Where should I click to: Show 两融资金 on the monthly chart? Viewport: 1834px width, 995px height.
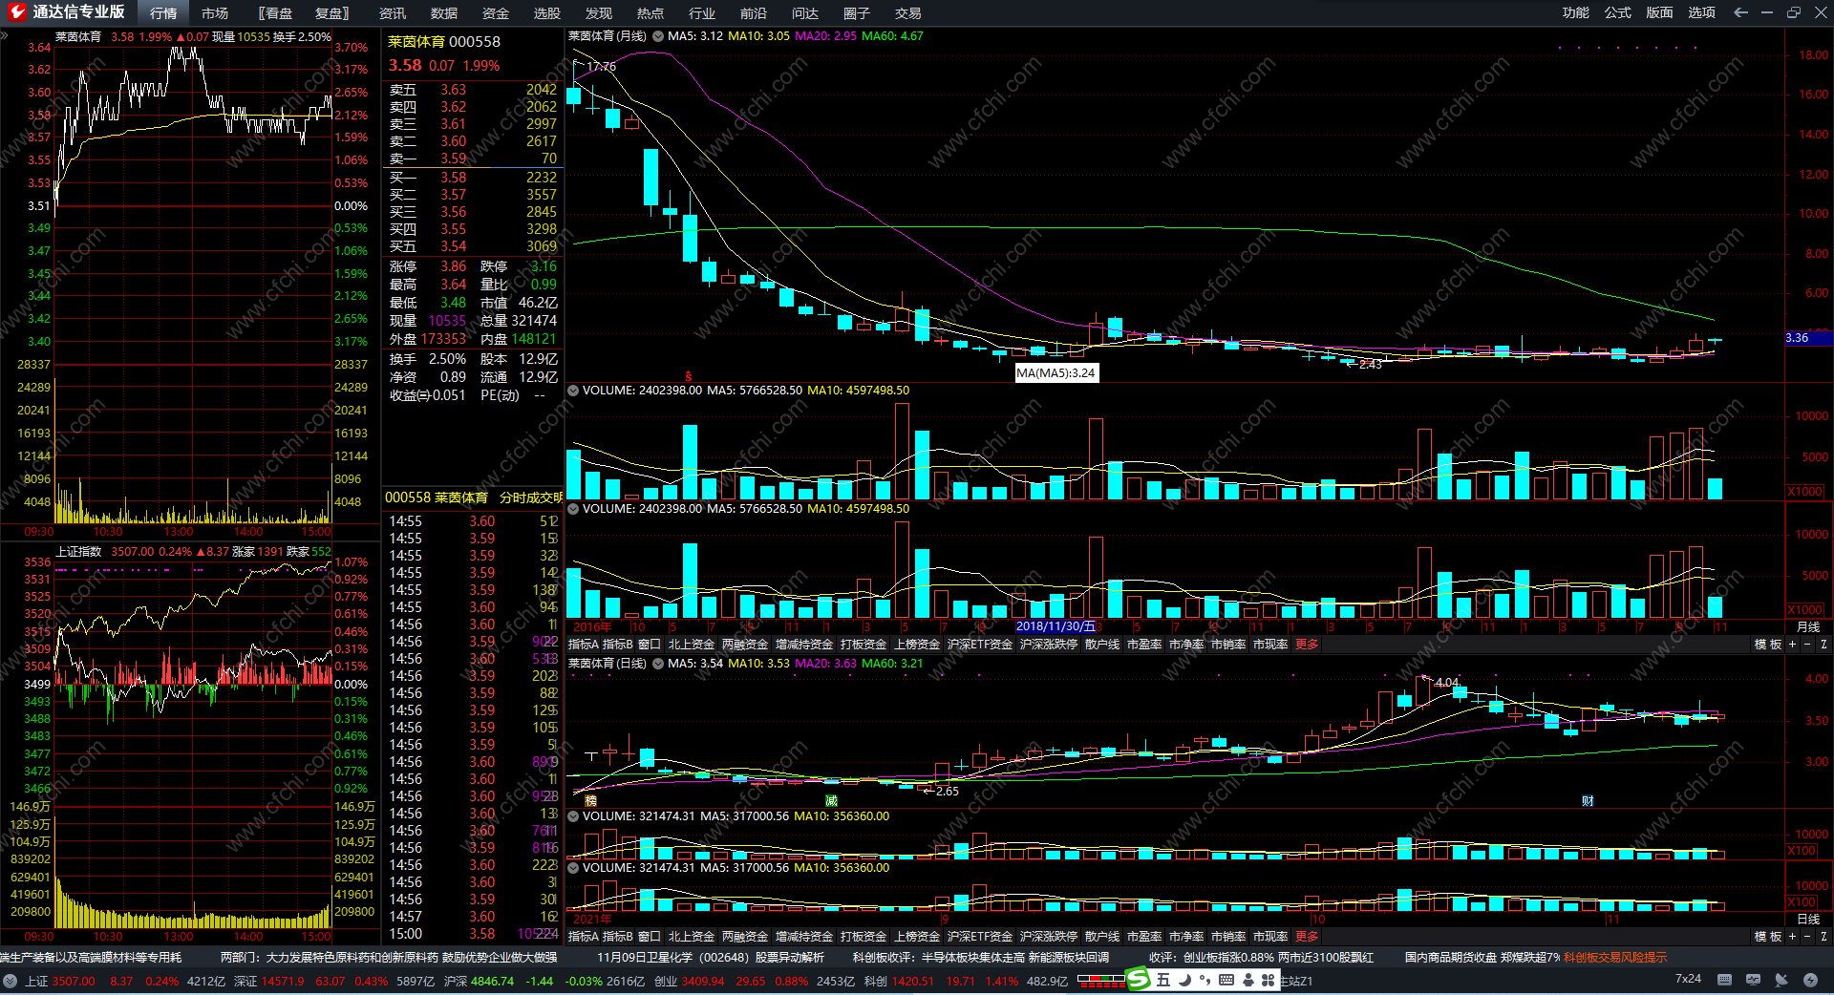[745, 645]
